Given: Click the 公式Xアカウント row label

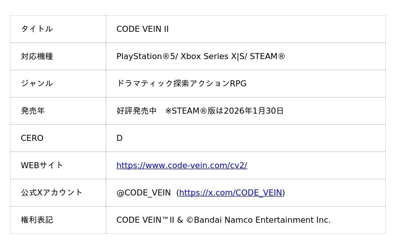Looking at the screenshot, I should 51,193.
